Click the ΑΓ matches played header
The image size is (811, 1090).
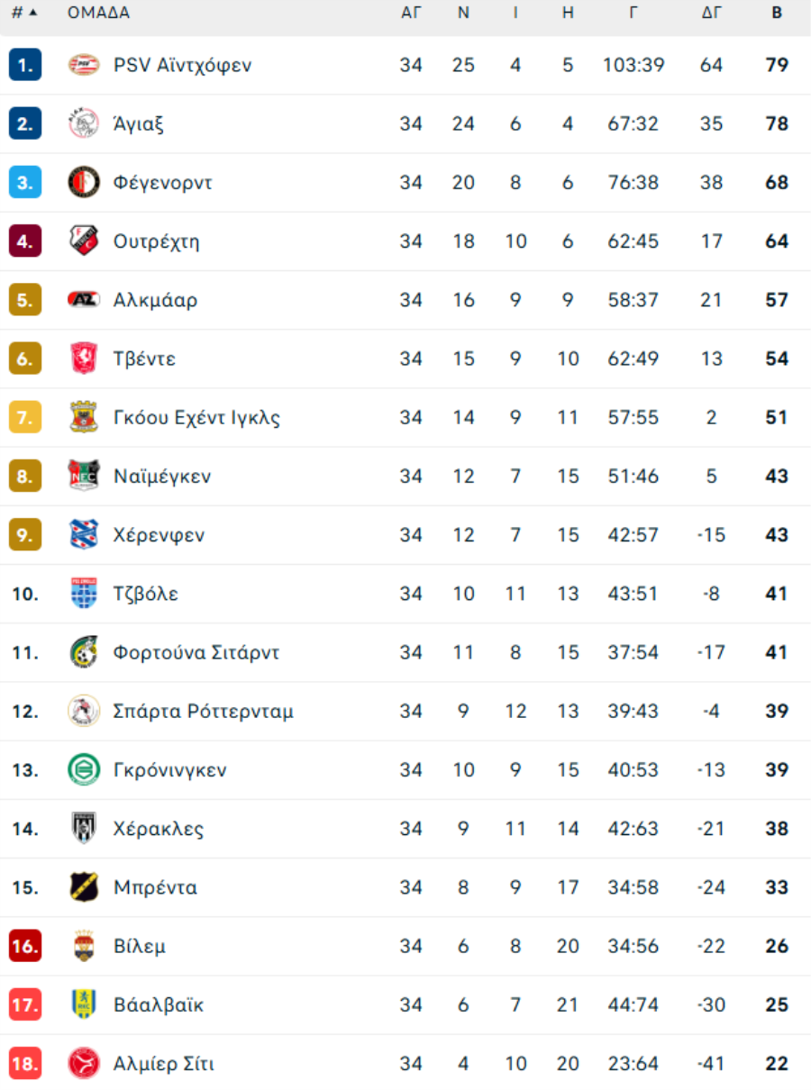click(411, 13)
